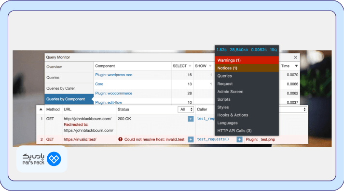Open Scripts menu entry
Image resolution: width=344 pixels, height=191 pixels.
pos(247,99)
